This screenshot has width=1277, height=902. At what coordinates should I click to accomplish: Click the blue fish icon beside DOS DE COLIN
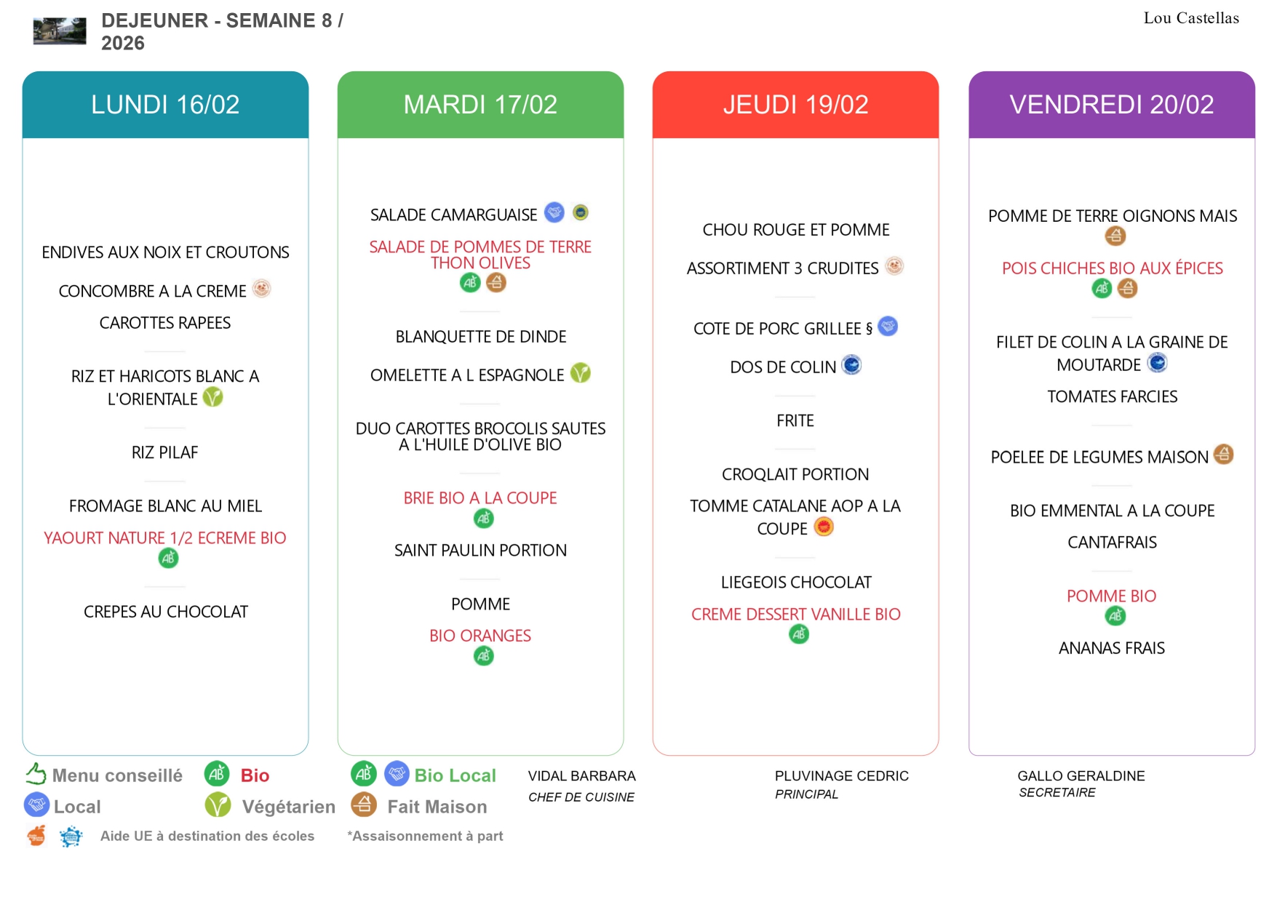[x=851, y=364]
